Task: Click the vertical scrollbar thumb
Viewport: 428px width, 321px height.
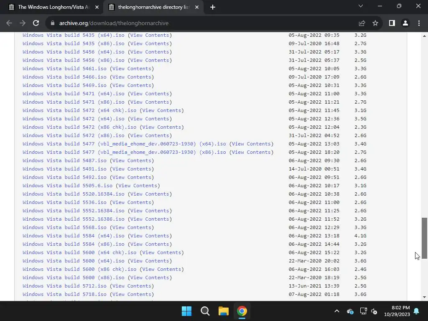Action: click(x=424, y=238)
